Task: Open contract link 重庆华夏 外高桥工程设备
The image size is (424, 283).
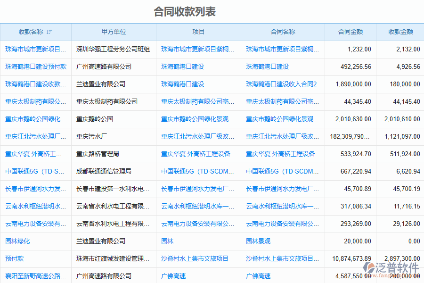Action: (280, 154)
